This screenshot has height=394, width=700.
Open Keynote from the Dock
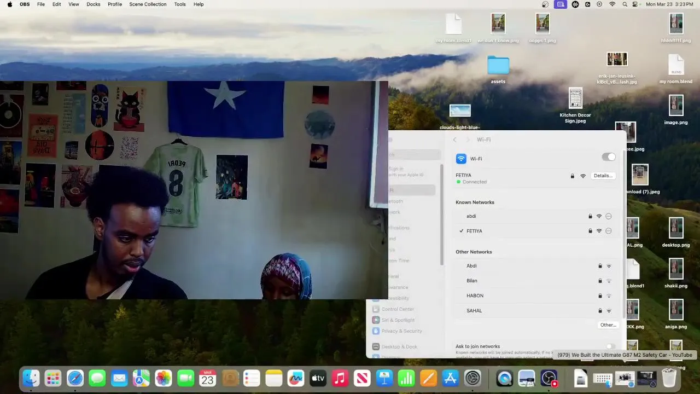384,378
